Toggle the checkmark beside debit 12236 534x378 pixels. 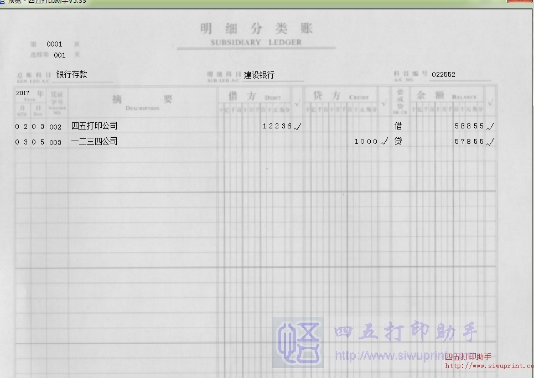point(298,126)
